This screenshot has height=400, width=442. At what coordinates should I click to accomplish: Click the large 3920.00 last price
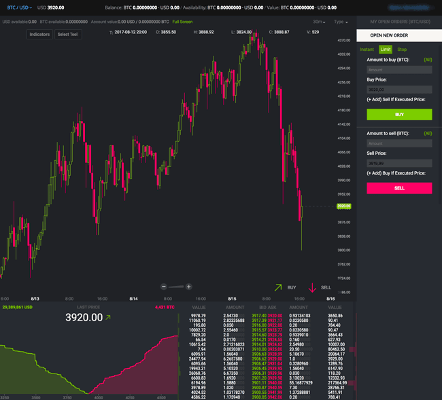pyautogui.click(x=84, y=318)
